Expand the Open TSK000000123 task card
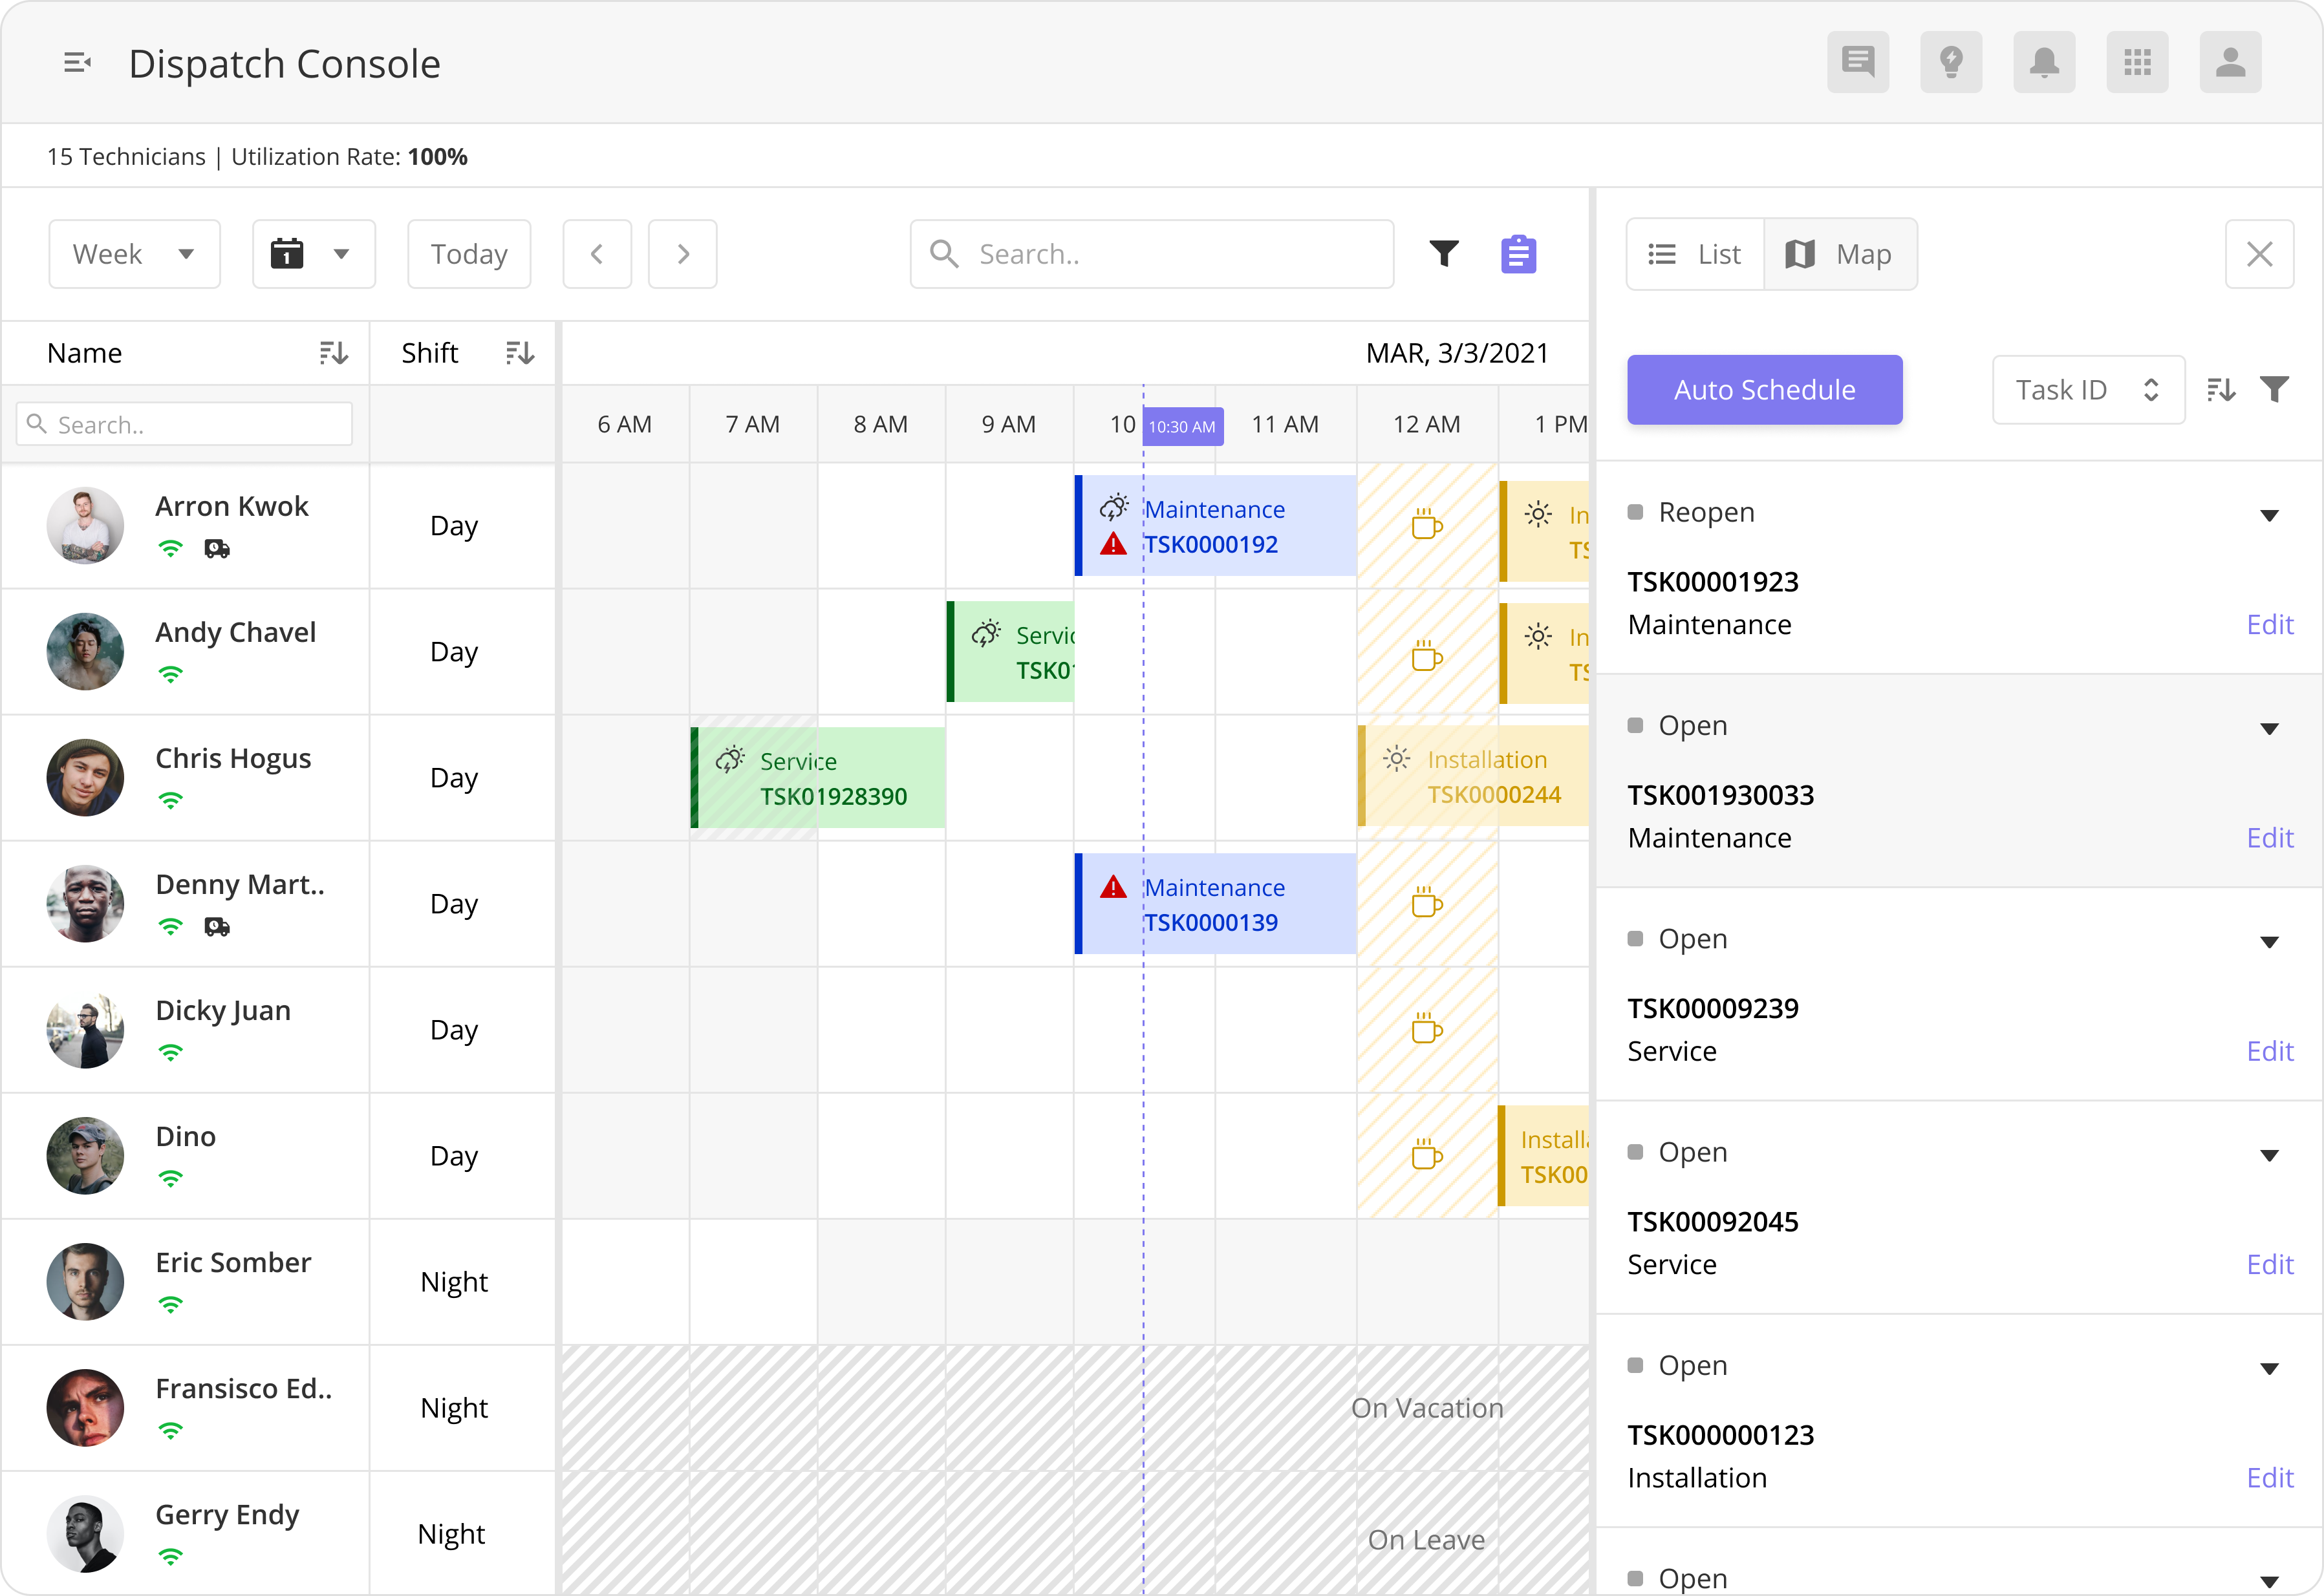The height and width of the screenshot is (1596, 2324). coord(2270,1368)
